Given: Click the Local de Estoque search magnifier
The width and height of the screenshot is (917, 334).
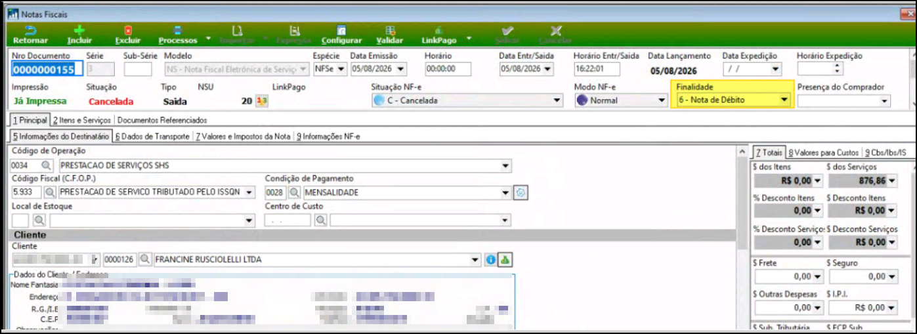Looking at the screenshot, I should pos(39,220).
